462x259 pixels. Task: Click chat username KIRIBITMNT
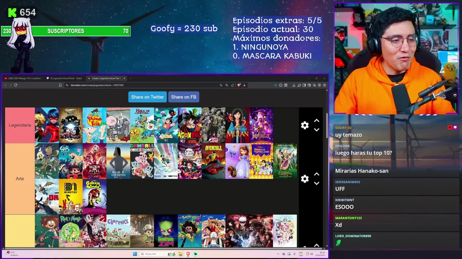[x=345, y=200]
